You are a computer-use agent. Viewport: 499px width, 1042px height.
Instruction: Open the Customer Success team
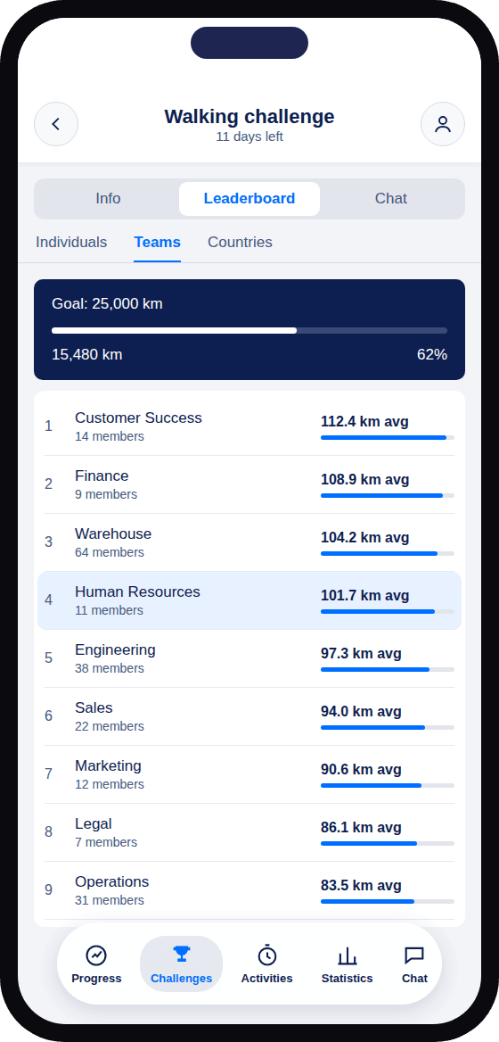[250, 426]
